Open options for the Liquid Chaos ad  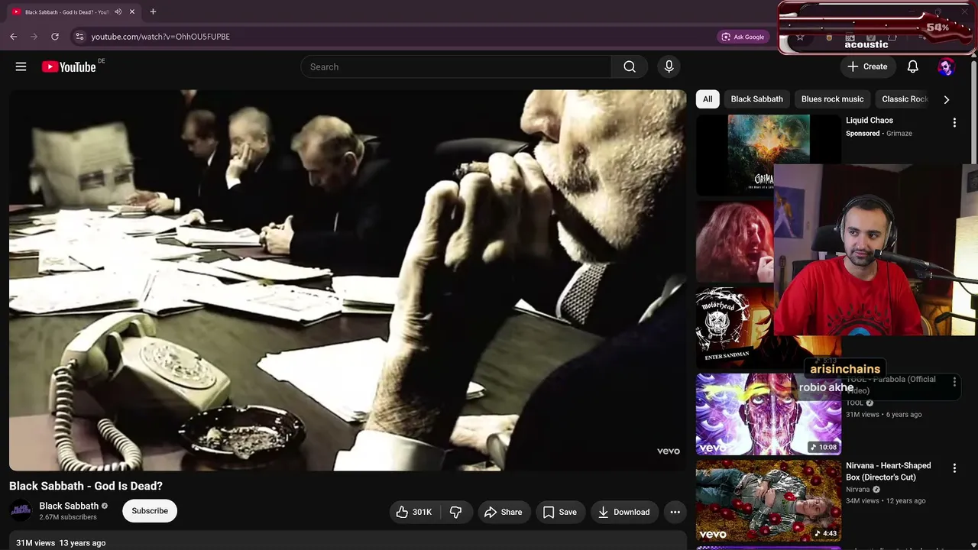click(954, 122)
